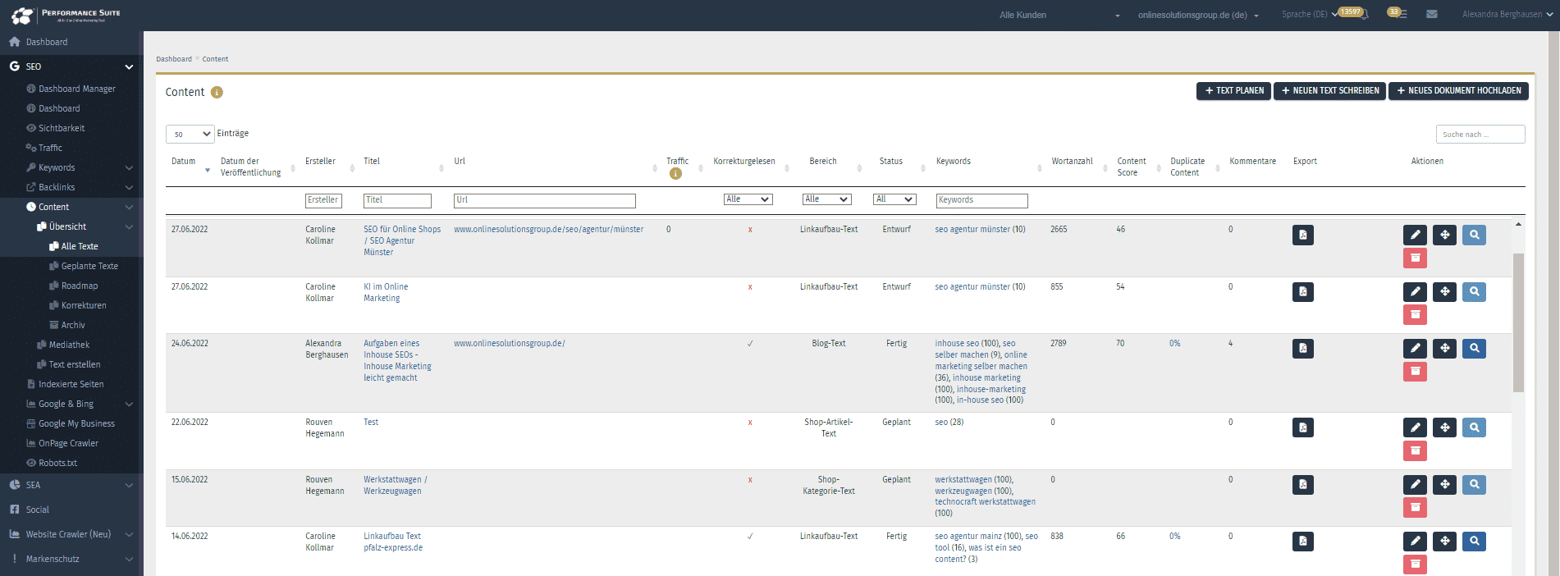
Task: Edit the SEO für Online Shops text
Action: tap(1416, 235)
